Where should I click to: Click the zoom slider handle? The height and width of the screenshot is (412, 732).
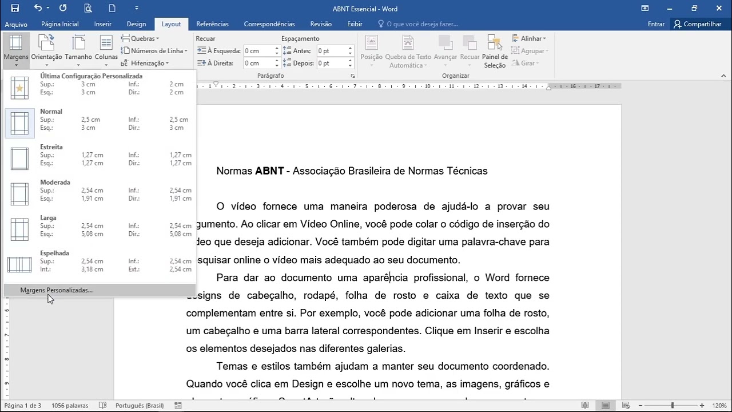pyautogui.click(x=673, y=406)
